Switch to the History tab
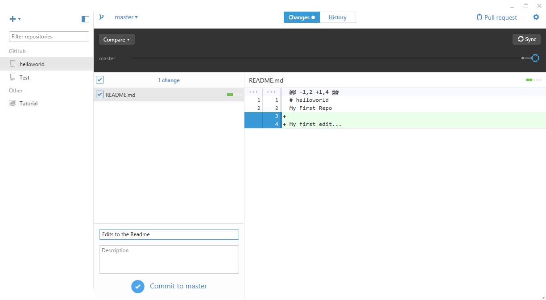This screenshot has height=300, width=546. (338, 17)
